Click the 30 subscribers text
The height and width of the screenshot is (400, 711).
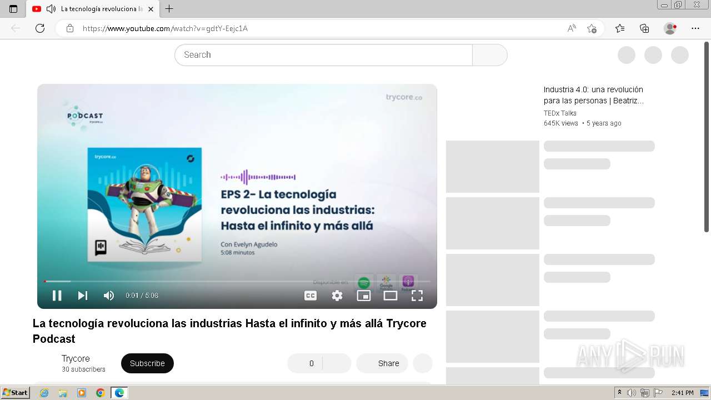point(83,369)
